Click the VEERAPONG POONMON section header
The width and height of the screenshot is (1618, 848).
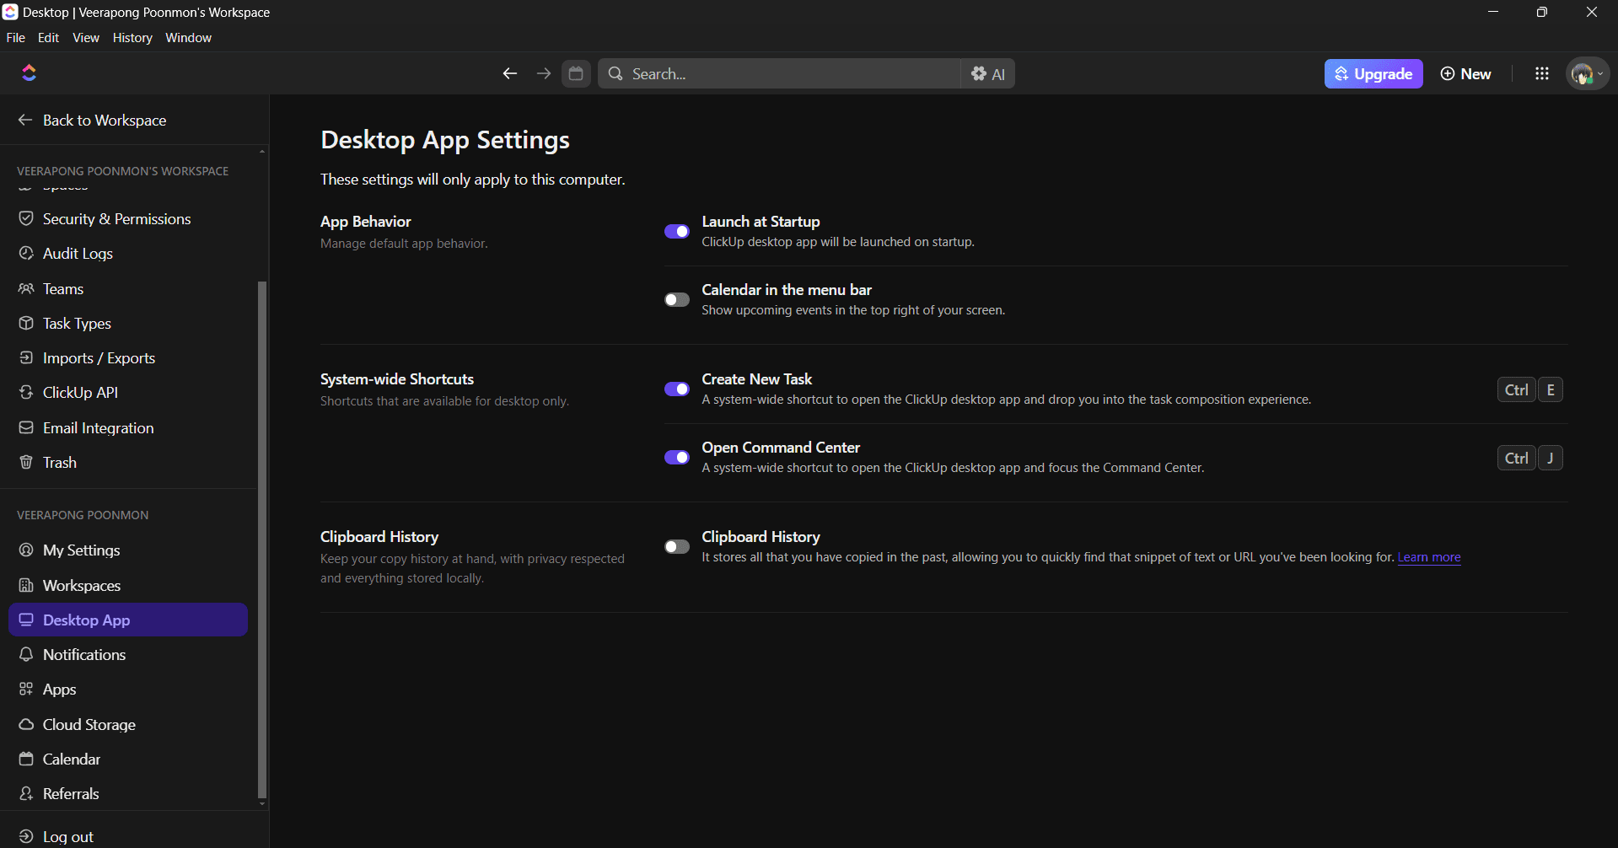[83, 515]
